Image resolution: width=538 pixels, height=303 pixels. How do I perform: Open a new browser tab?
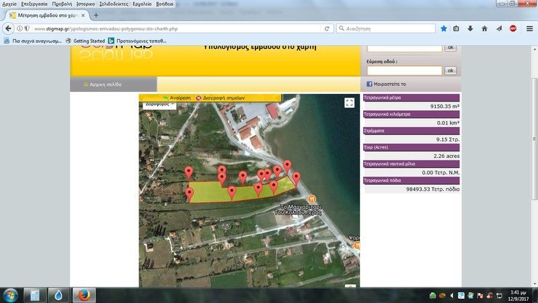pos(96,15)
